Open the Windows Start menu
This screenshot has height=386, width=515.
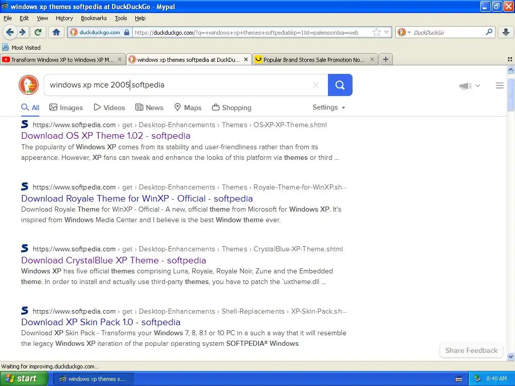23,379
